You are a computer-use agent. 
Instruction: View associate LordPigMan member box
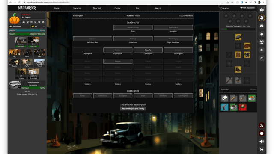point(183,96)
